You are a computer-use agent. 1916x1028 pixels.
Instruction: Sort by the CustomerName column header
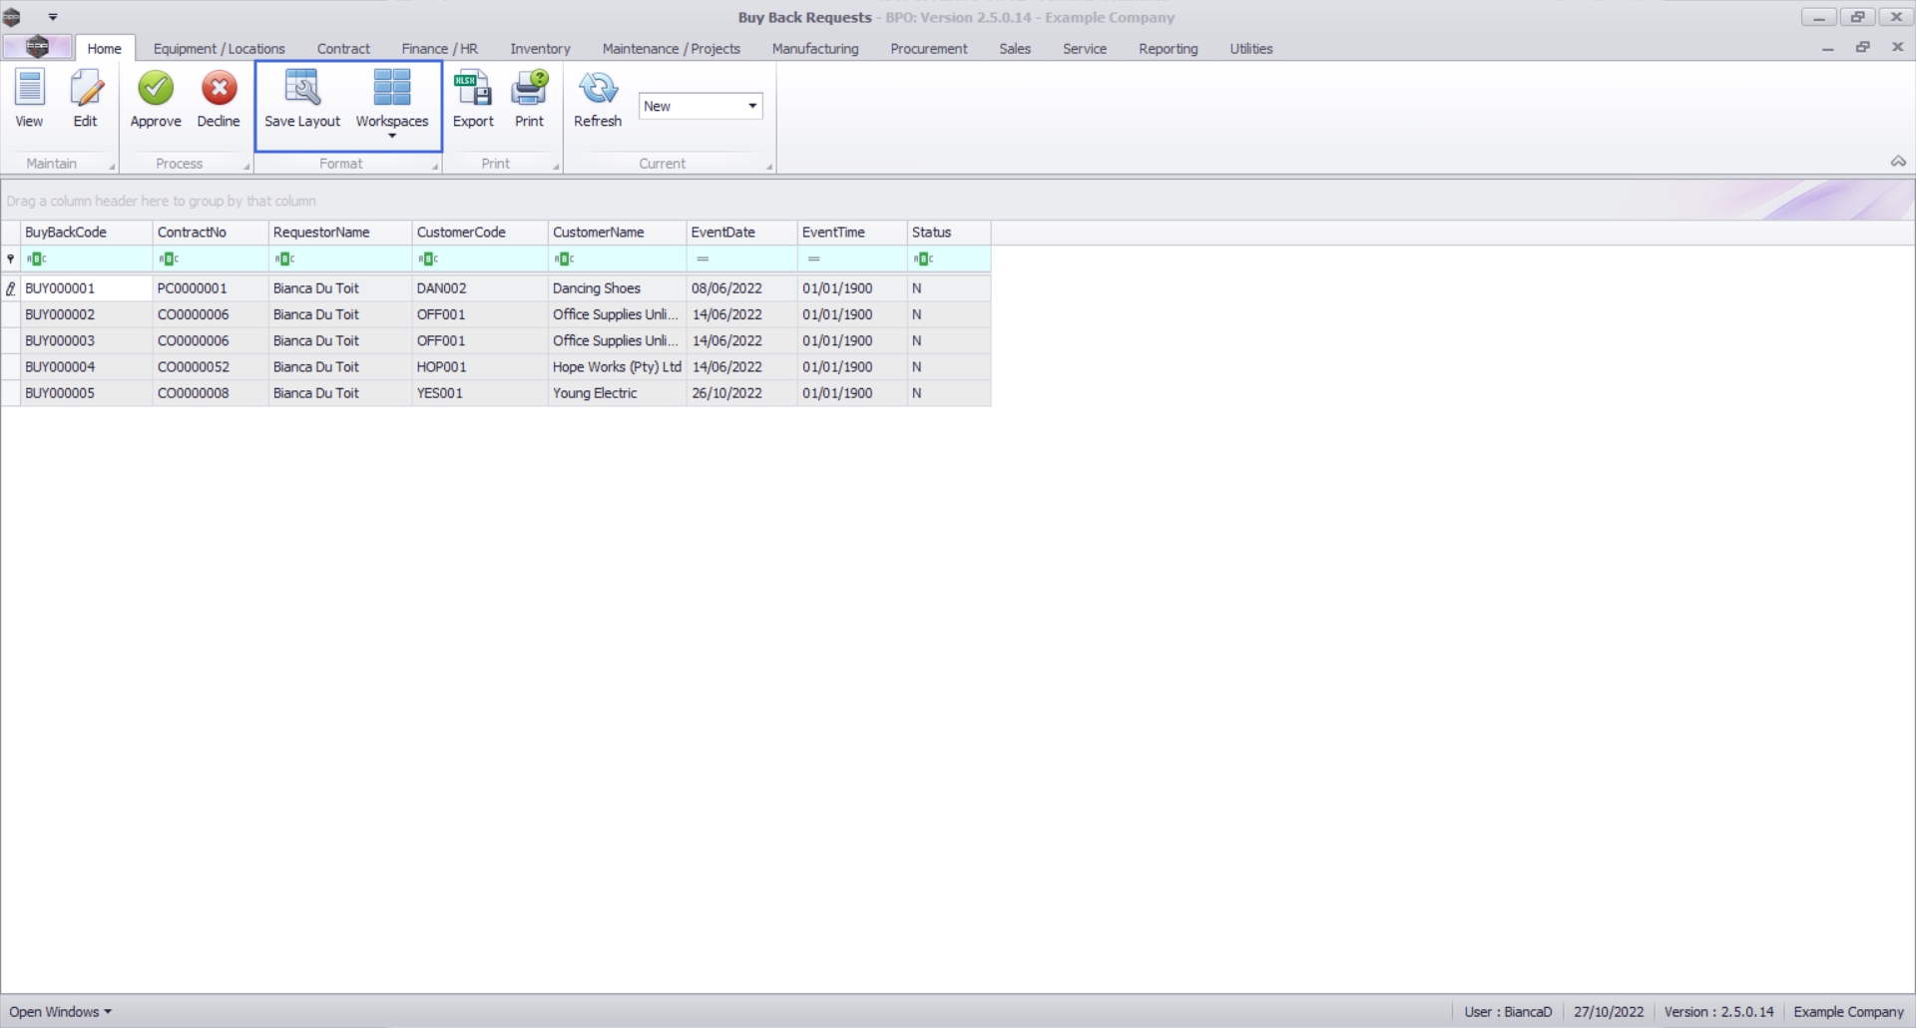[x=617, y=232]
